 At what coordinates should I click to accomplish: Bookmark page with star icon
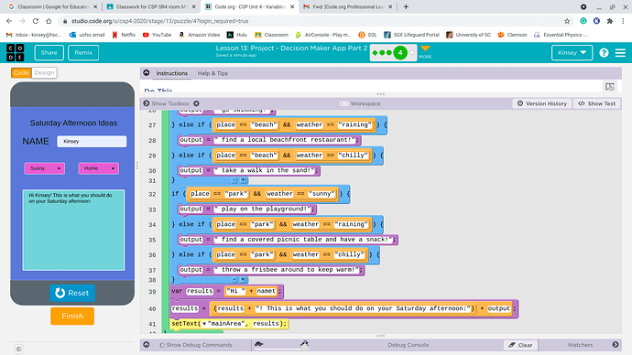coord(567,21)
